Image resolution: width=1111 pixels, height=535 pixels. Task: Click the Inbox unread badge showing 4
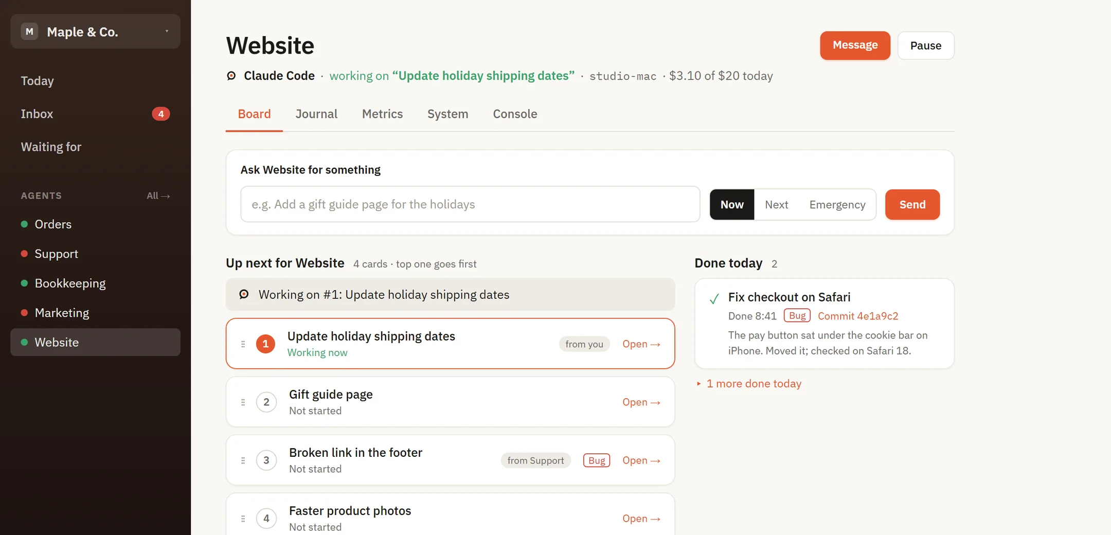click(x=160, y=114)
